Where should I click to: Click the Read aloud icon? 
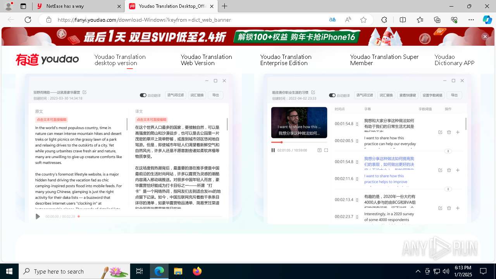348,20
